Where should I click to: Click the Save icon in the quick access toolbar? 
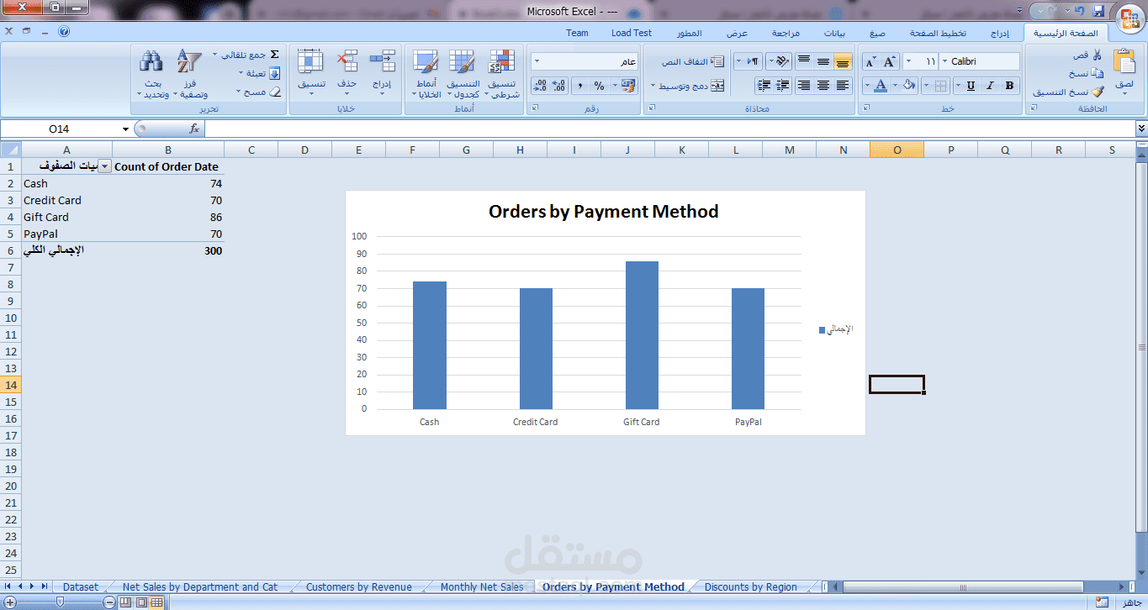pyautogui.click(x=1098, y=10)
